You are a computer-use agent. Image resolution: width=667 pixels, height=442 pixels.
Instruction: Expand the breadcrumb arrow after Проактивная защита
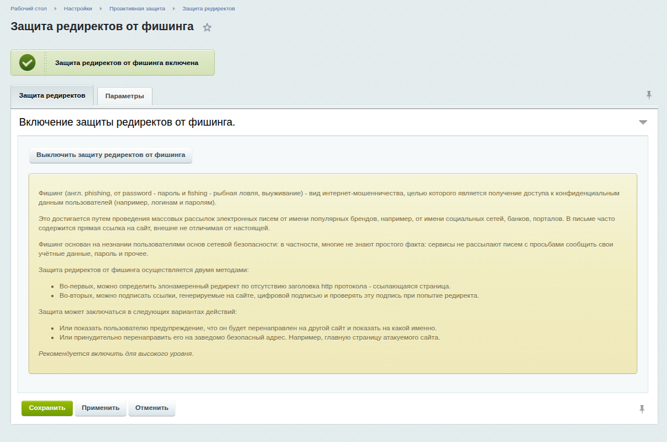tap(173, 9)
